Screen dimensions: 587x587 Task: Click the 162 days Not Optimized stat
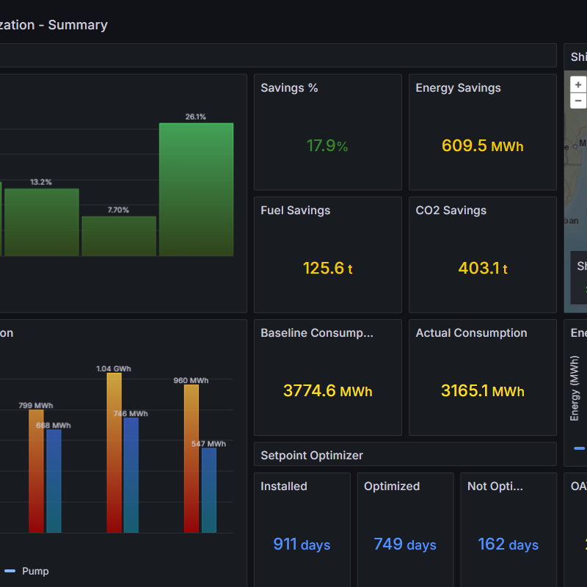(x=508, y=544)
